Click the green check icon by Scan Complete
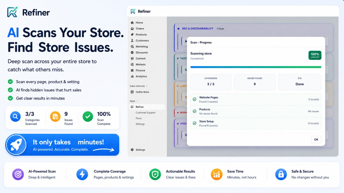This screenshot has width=344, height=193. (x=88, y=117)
